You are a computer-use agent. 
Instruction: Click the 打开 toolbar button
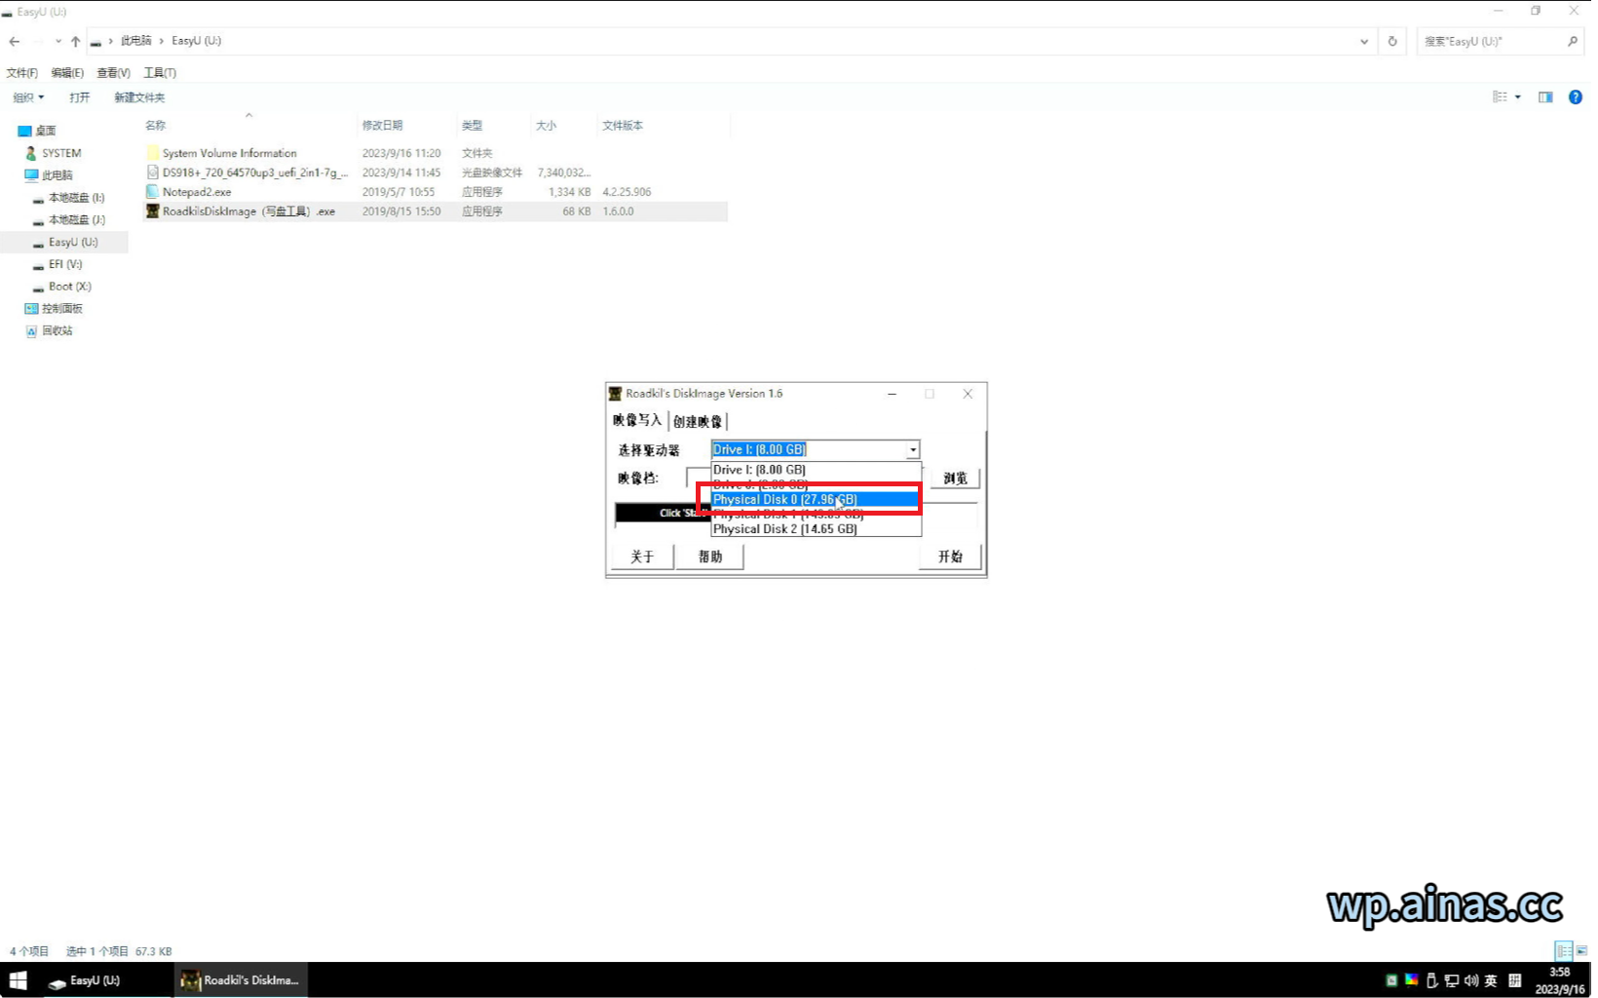80,97
